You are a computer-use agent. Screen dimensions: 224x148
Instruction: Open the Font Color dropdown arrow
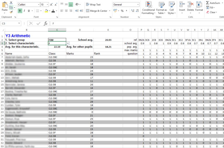(x=57, y=11)
